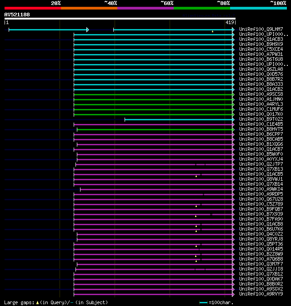Click the 419 end position label
The height and width of the screenshot is (306, 291).
coord(230,22)
